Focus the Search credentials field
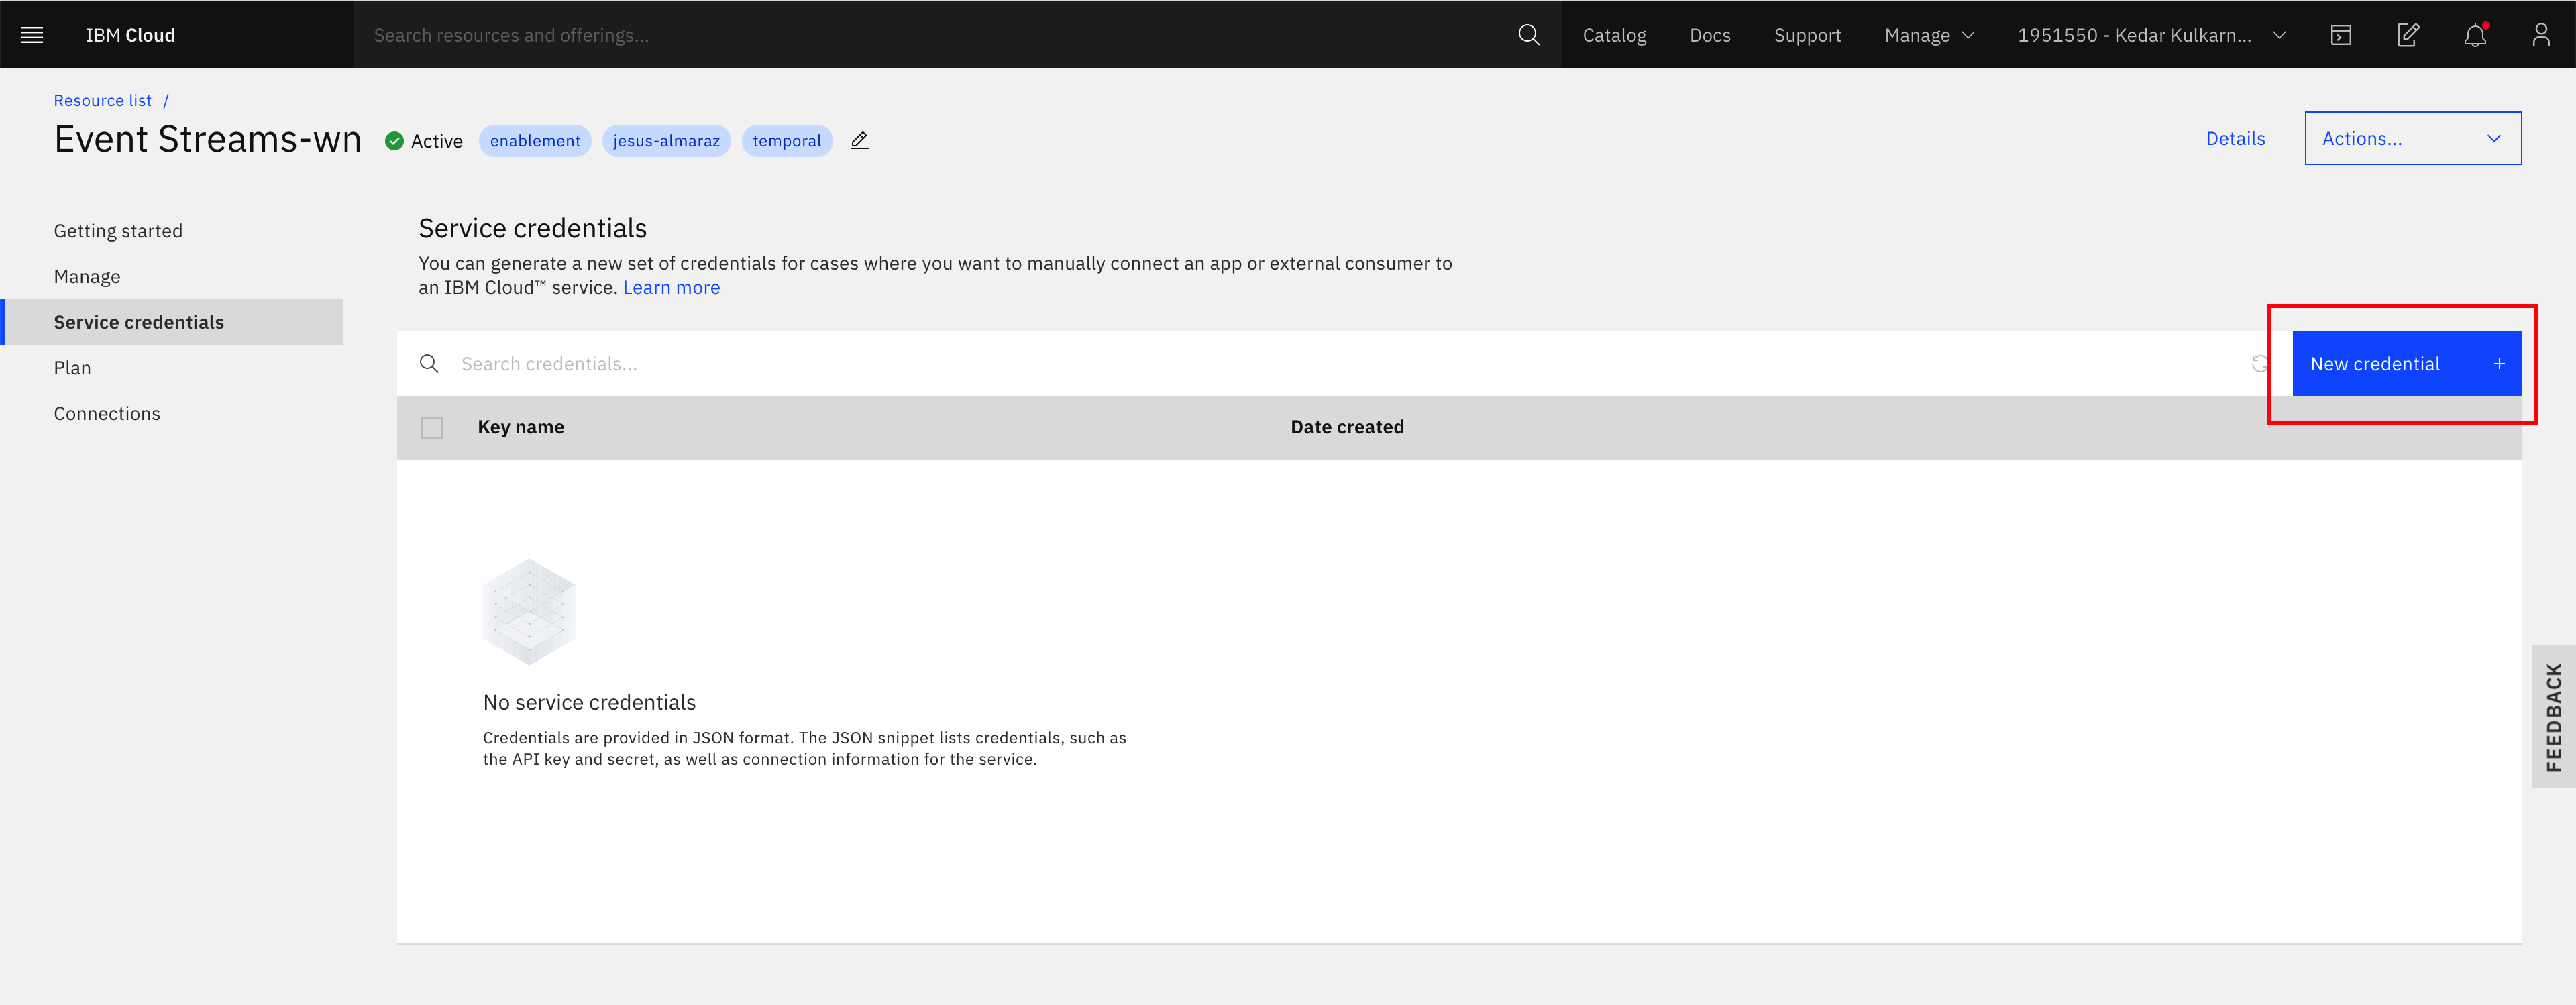This screenshot has height=1005, width=2576. [1340, 364]
